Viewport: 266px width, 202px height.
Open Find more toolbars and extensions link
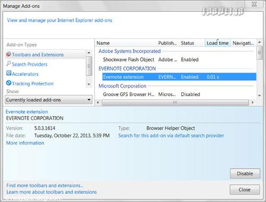(x=45, y=186)
